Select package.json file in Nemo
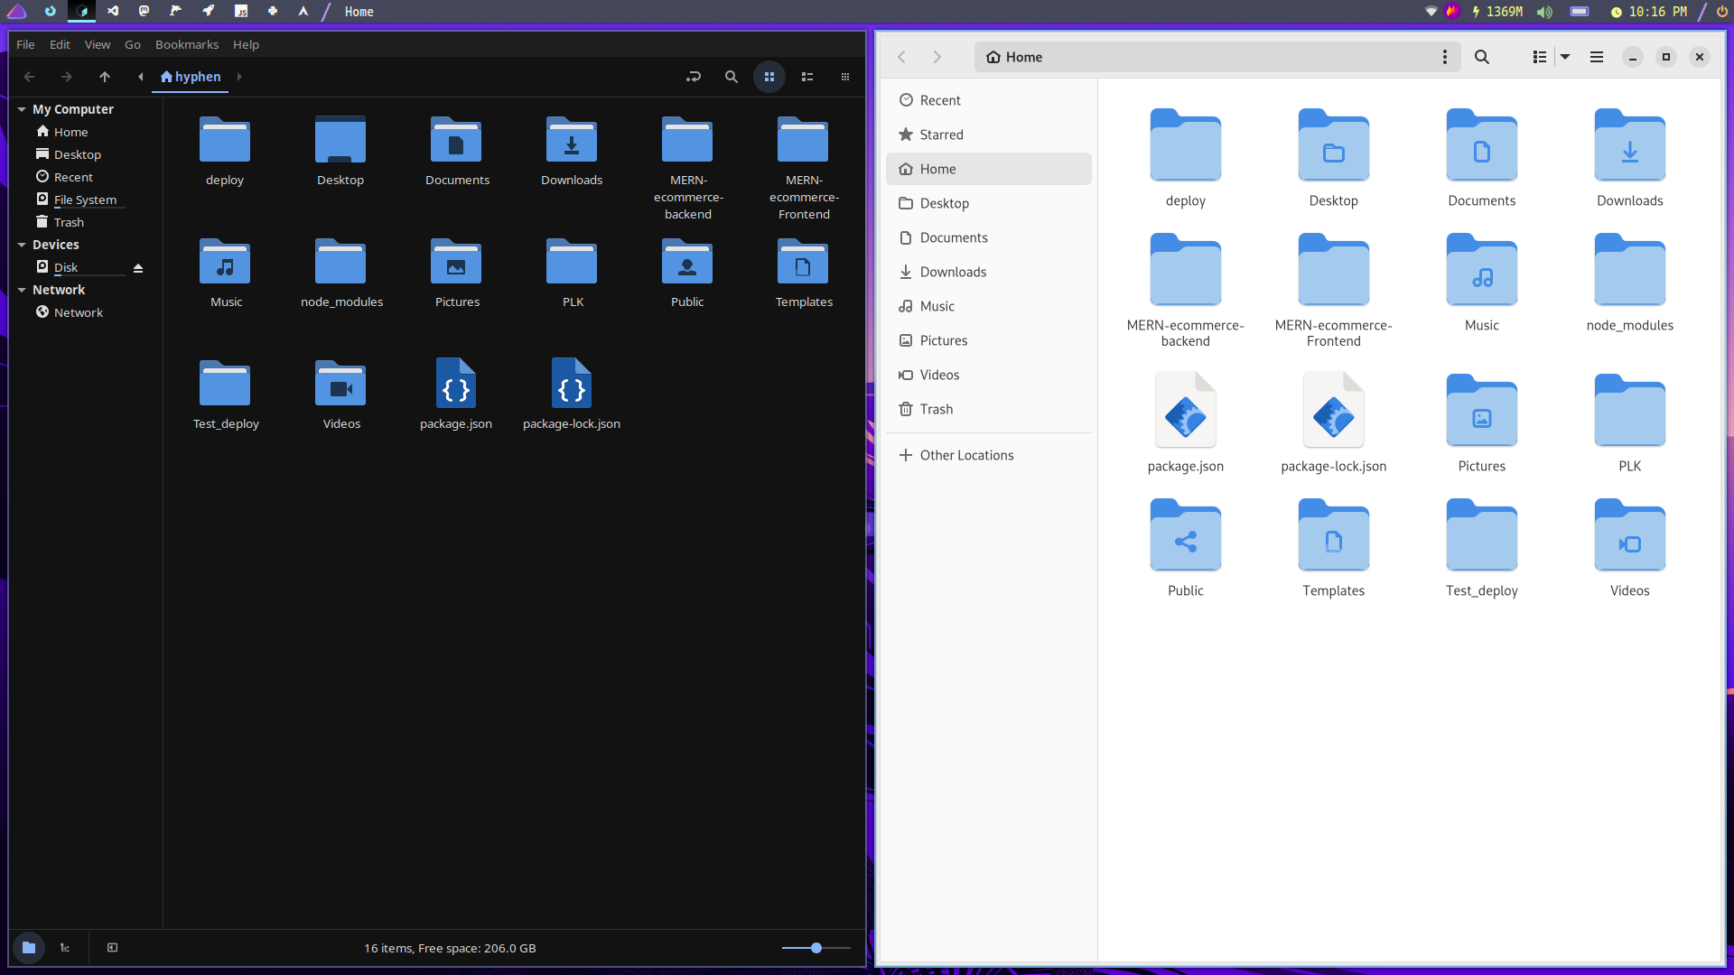 pos(456,395)
